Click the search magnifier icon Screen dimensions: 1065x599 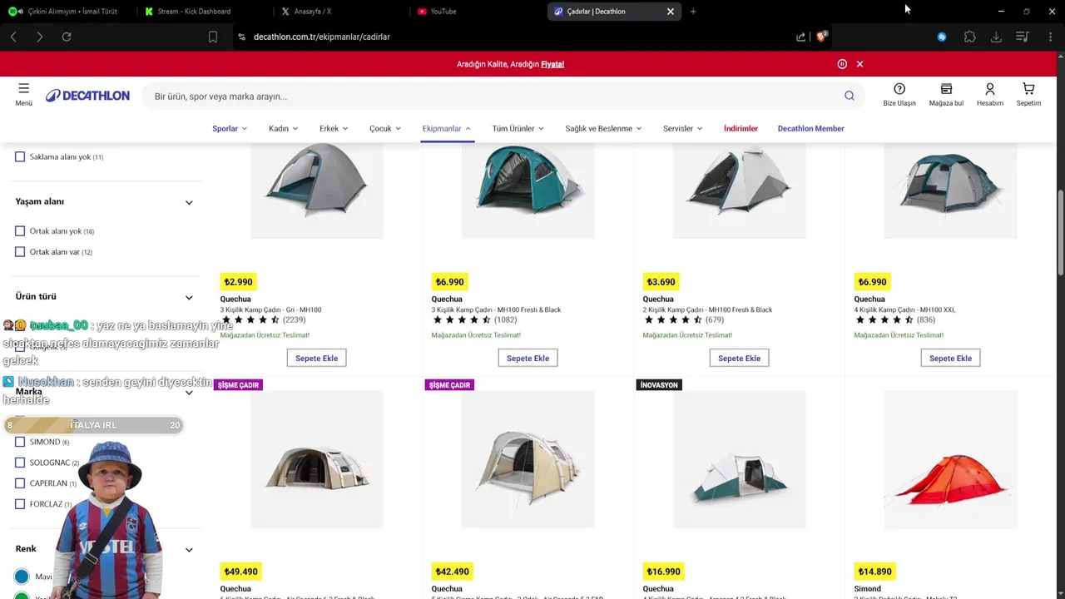point(849,96)
